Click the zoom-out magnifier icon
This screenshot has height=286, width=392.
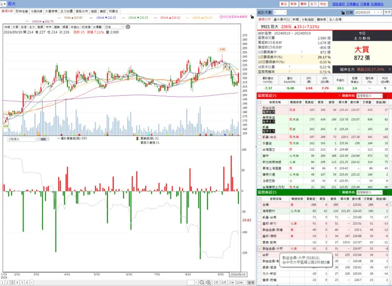pyautogui.click(x=202, y=282)
